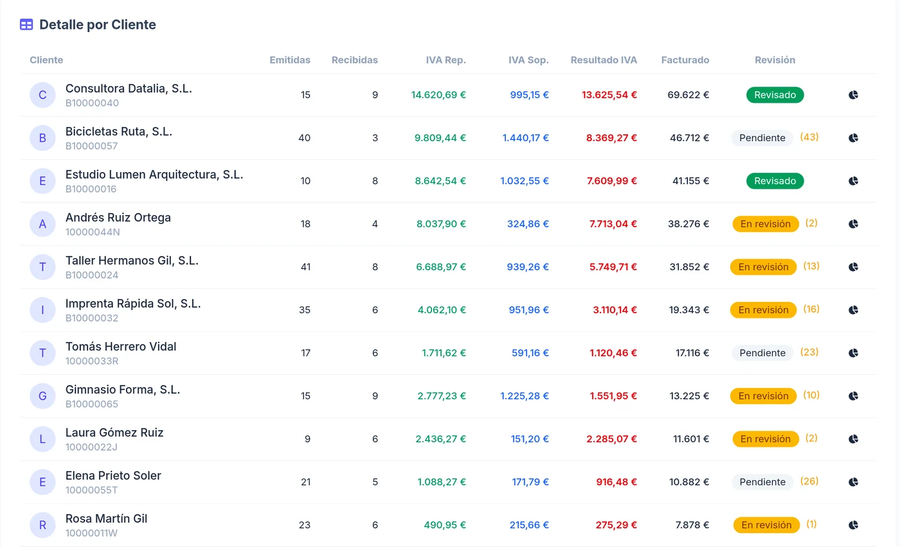Click the G avatar of Gimnasio Forma
This screenshot has height=547, width=900.
pos(42,396)
